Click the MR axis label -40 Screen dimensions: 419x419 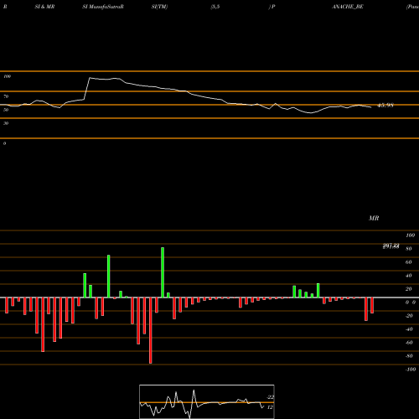(409, 329)
